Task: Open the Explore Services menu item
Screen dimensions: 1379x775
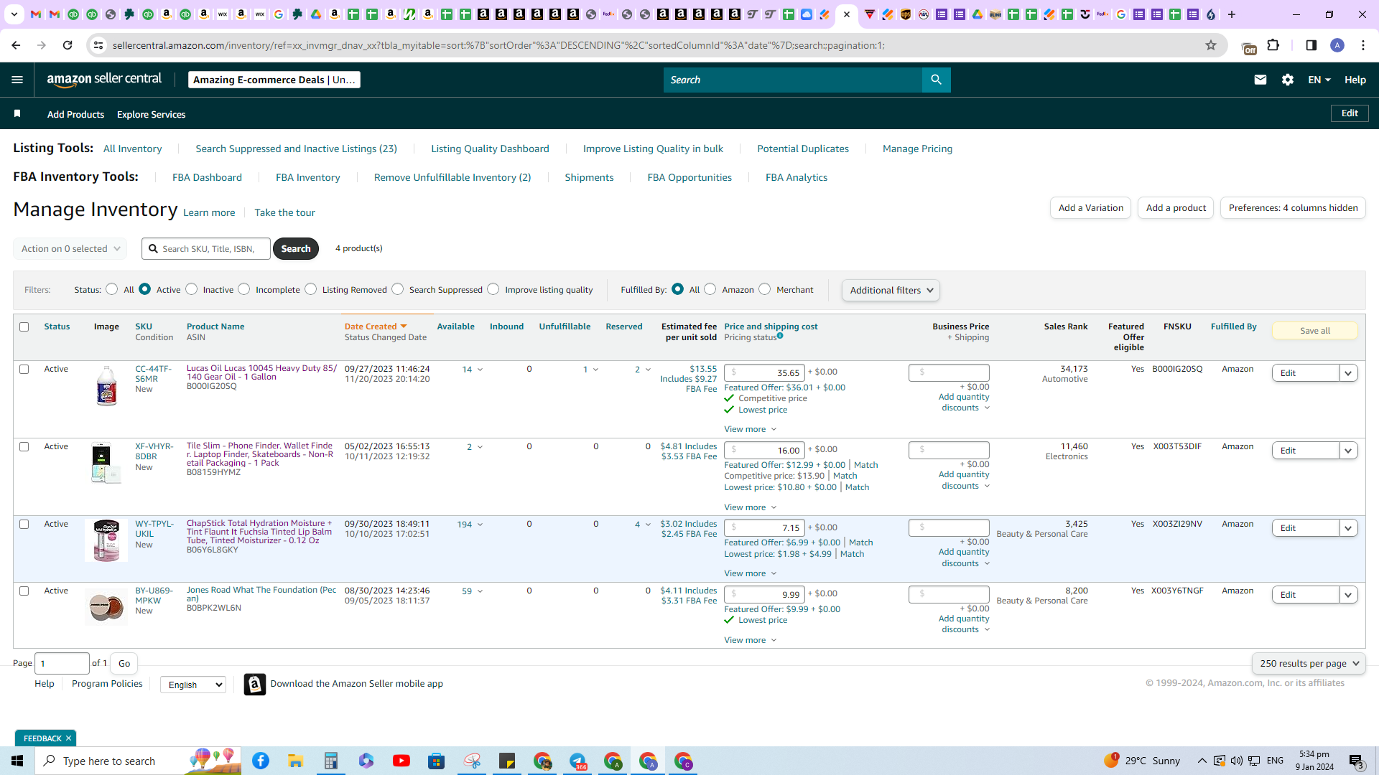Action: point(151,114)
